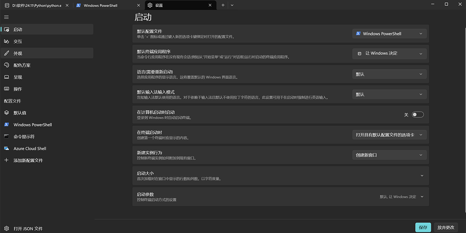Switch to the 外观 appearance section

[x=23, y=53]
